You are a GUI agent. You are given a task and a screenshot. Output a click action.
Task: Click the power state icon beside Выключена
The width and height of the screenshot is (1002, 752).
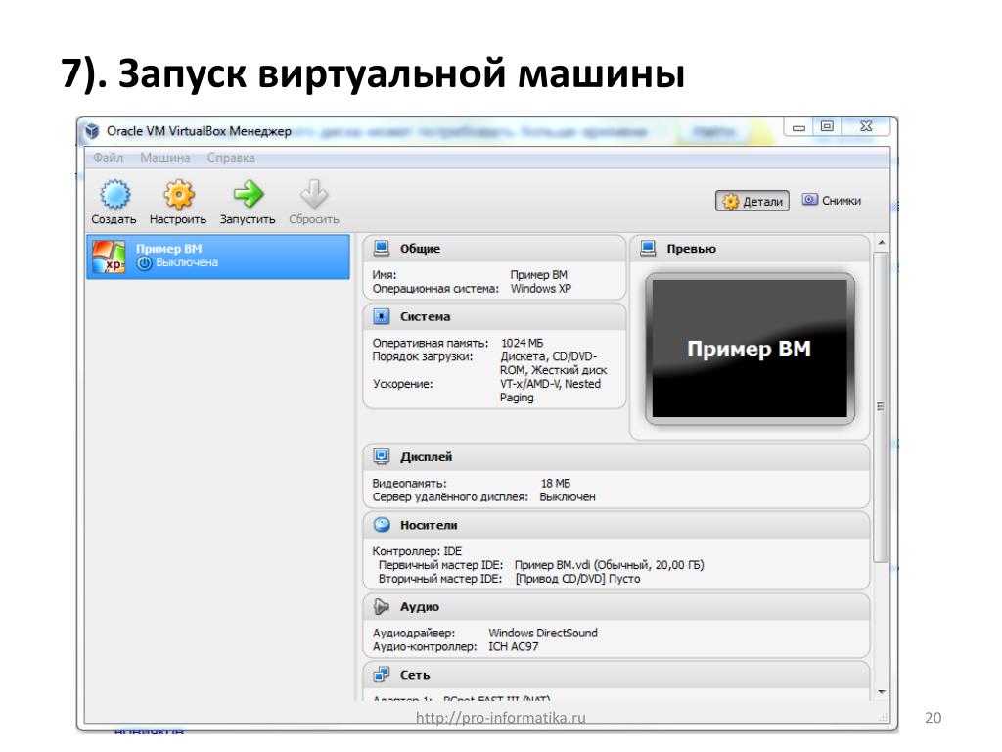[x=145, y=262]
